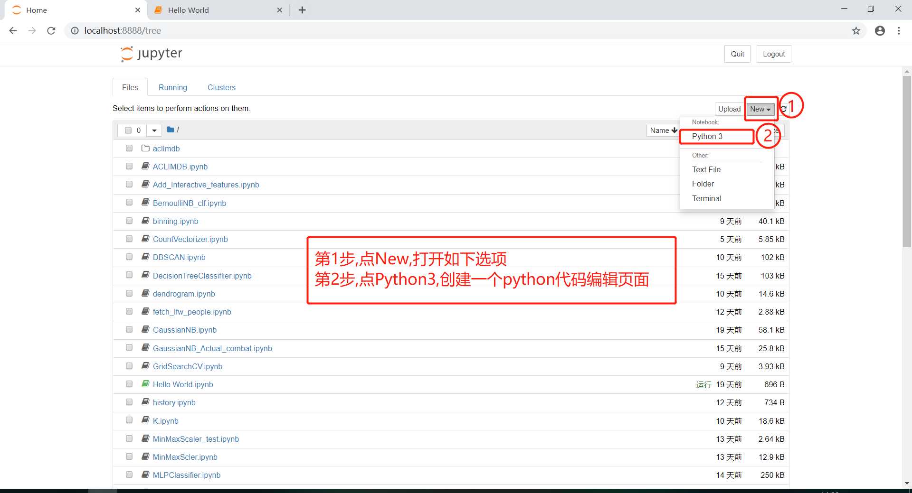Screen dimensions: 912x493
Task: Click the notebook icon beside DBSCAN.ipynb
Action: (x=145, y=257)
